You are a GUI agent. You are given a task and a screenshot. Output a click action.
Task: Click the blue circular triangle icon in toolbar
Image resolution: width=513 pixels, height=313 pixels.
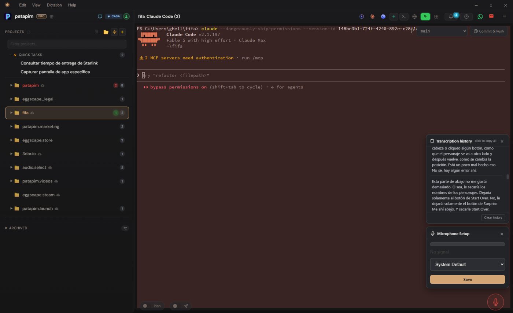pyautogui.click(x=362, y=16)
